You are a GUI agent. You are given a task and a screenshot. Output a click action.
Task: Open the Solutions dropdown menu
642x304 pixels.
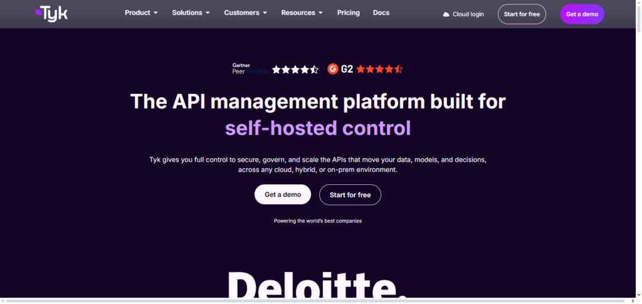click(191, 13)
